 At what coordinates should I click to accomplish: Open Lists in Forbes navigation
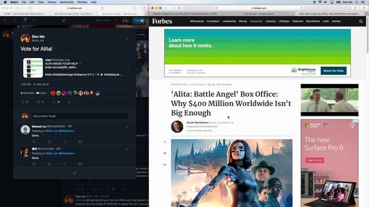[x=326, y=21]
